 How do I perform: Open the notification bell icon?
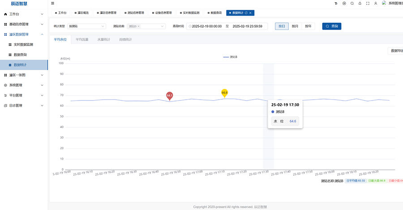click(x=360, y=3)
